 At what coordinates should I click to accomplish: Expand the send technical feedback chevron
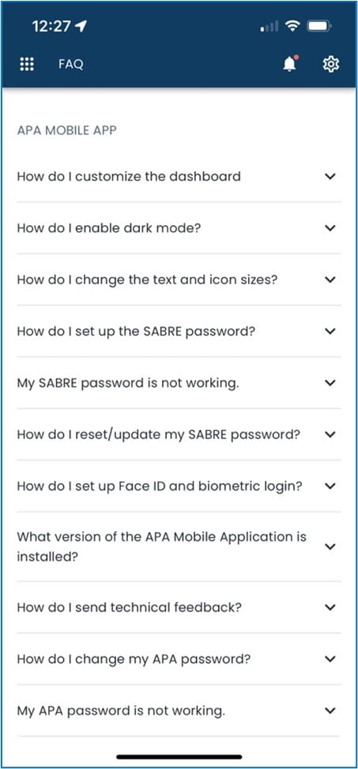pyautogui.click(x=330, y=608)
